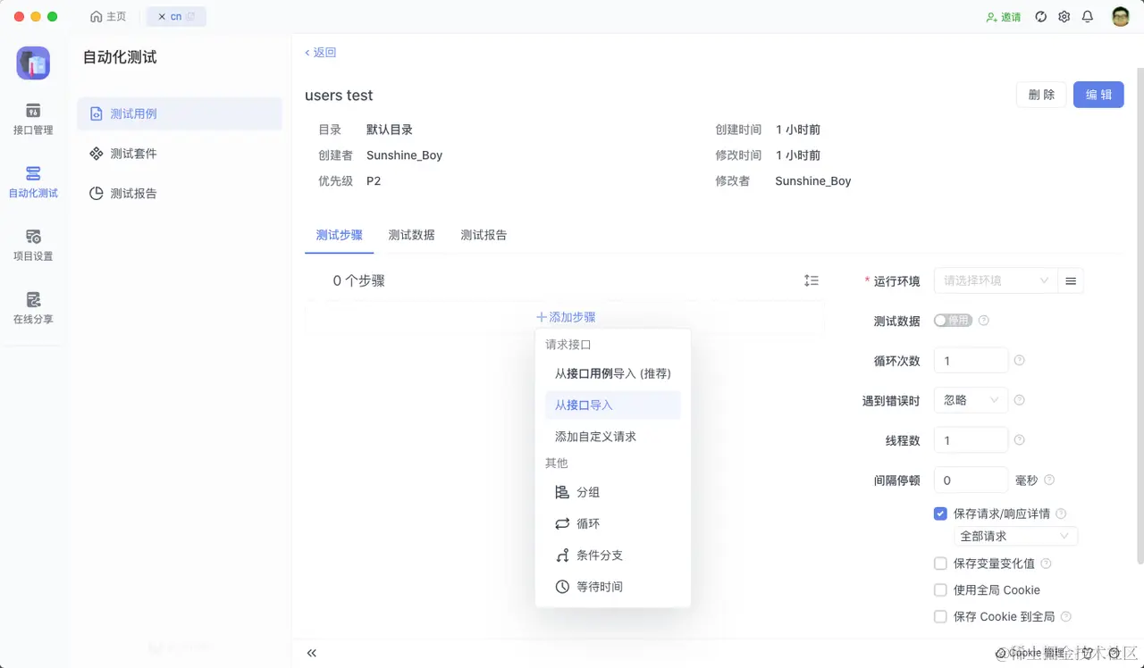Open settings gear in title bar
This screenshot has width=1144, height=668.
[1064, 17]
